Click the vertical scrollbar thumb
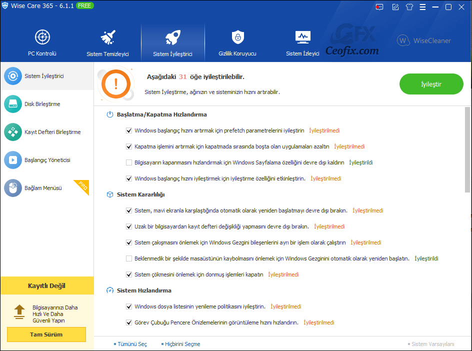Screen dimensions: 472x351 [467, 149]
